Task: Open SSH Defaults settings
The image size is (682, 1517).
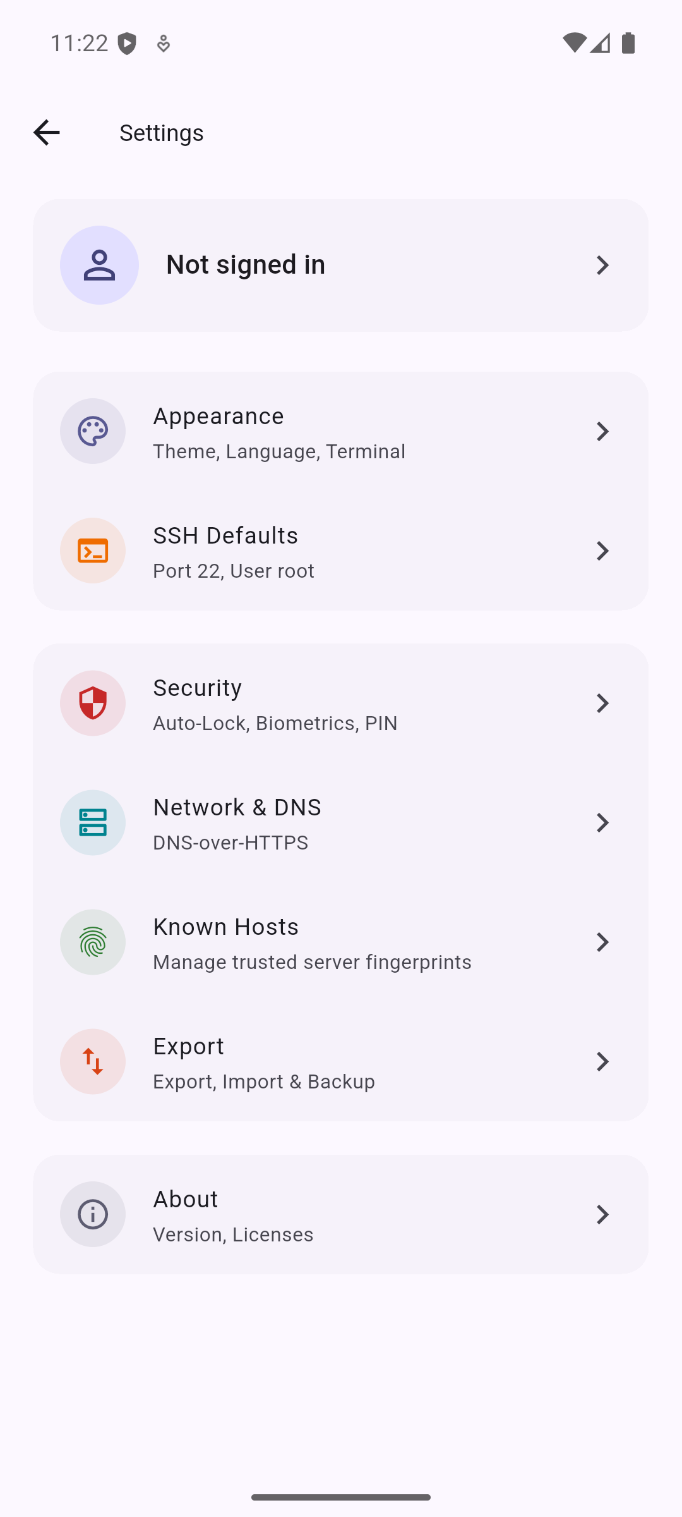Action: point(341,551)
